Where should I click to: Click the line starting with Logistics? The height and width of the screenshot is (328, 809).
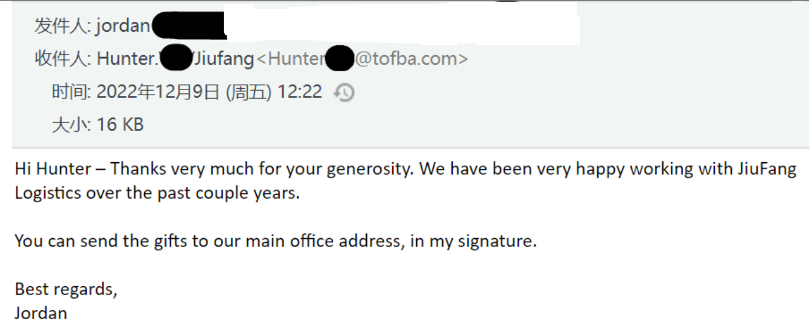point(157,193)
